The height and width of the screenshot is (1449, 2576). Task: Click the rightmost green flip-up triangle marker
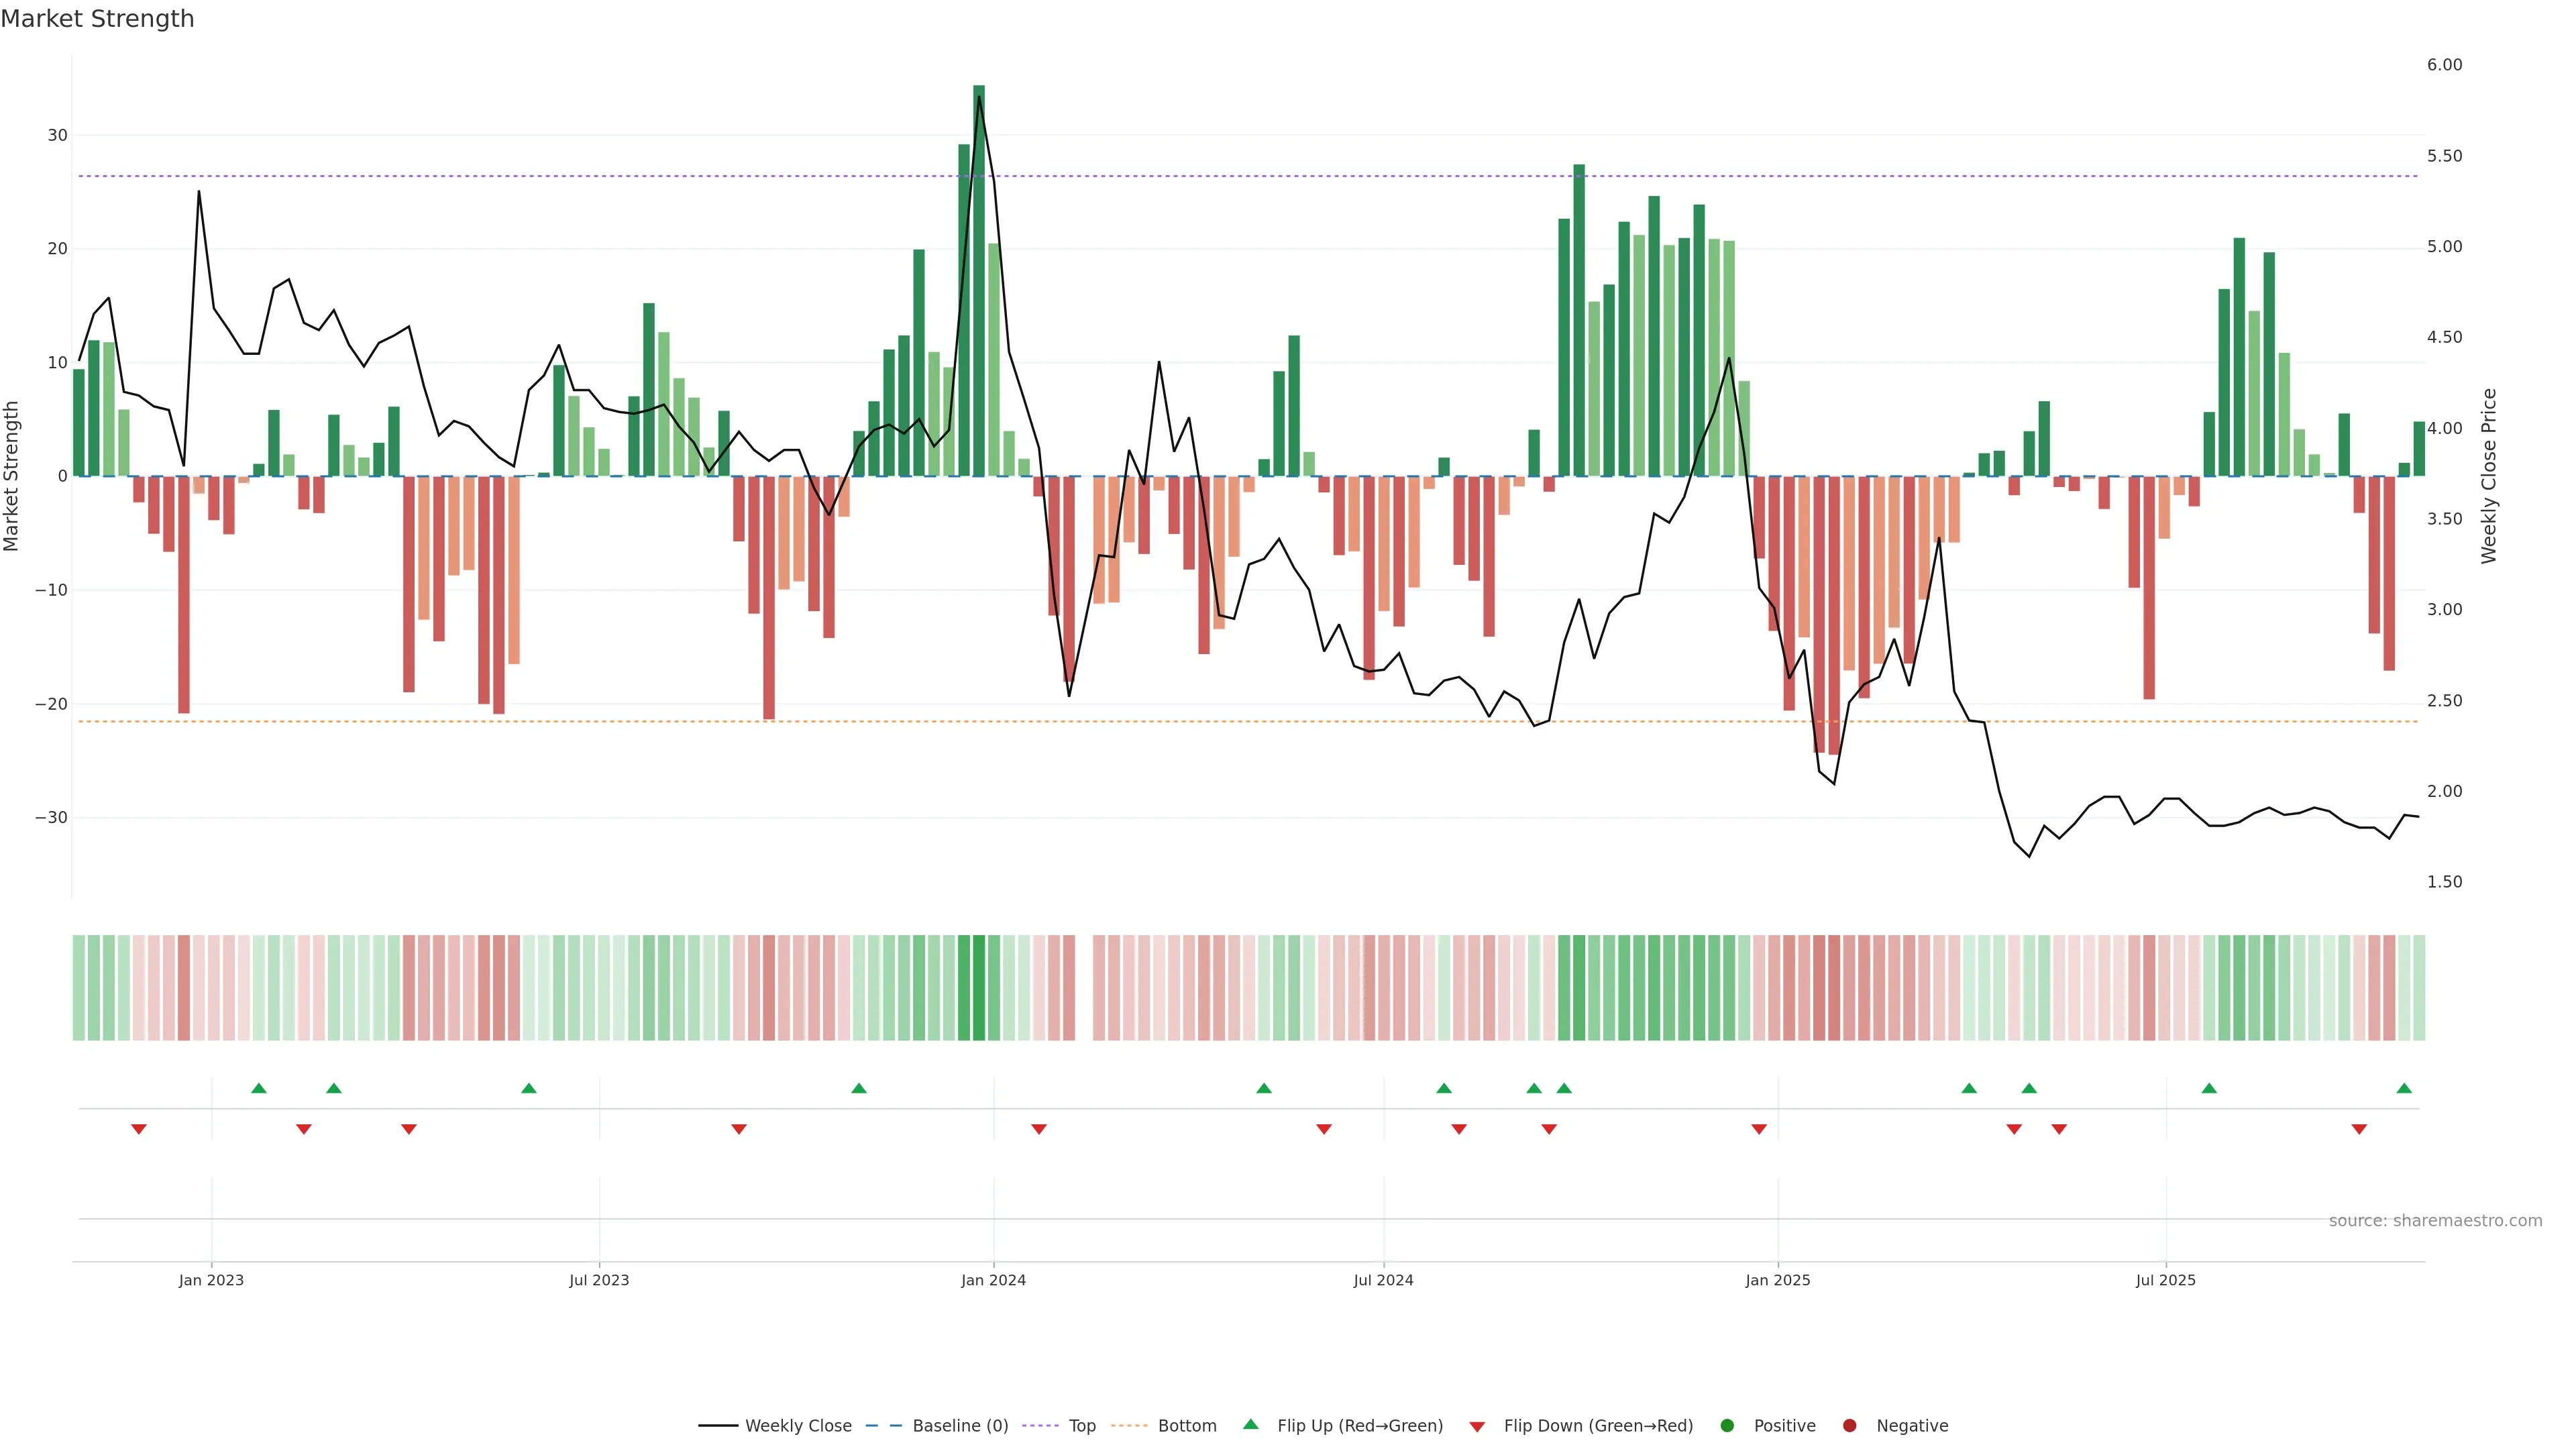2404,1088
